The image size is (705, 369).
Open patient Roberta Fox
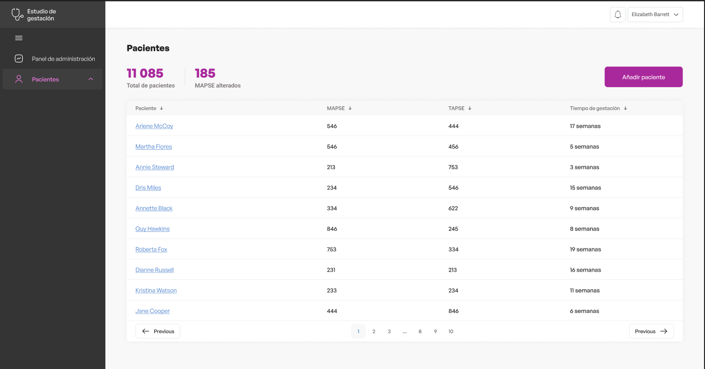point(151,250)
